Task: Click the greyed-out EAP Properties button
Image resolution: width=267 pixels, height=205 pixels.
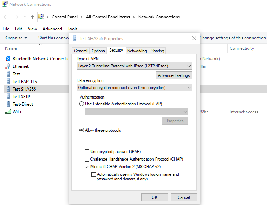Action: point(175,121)
